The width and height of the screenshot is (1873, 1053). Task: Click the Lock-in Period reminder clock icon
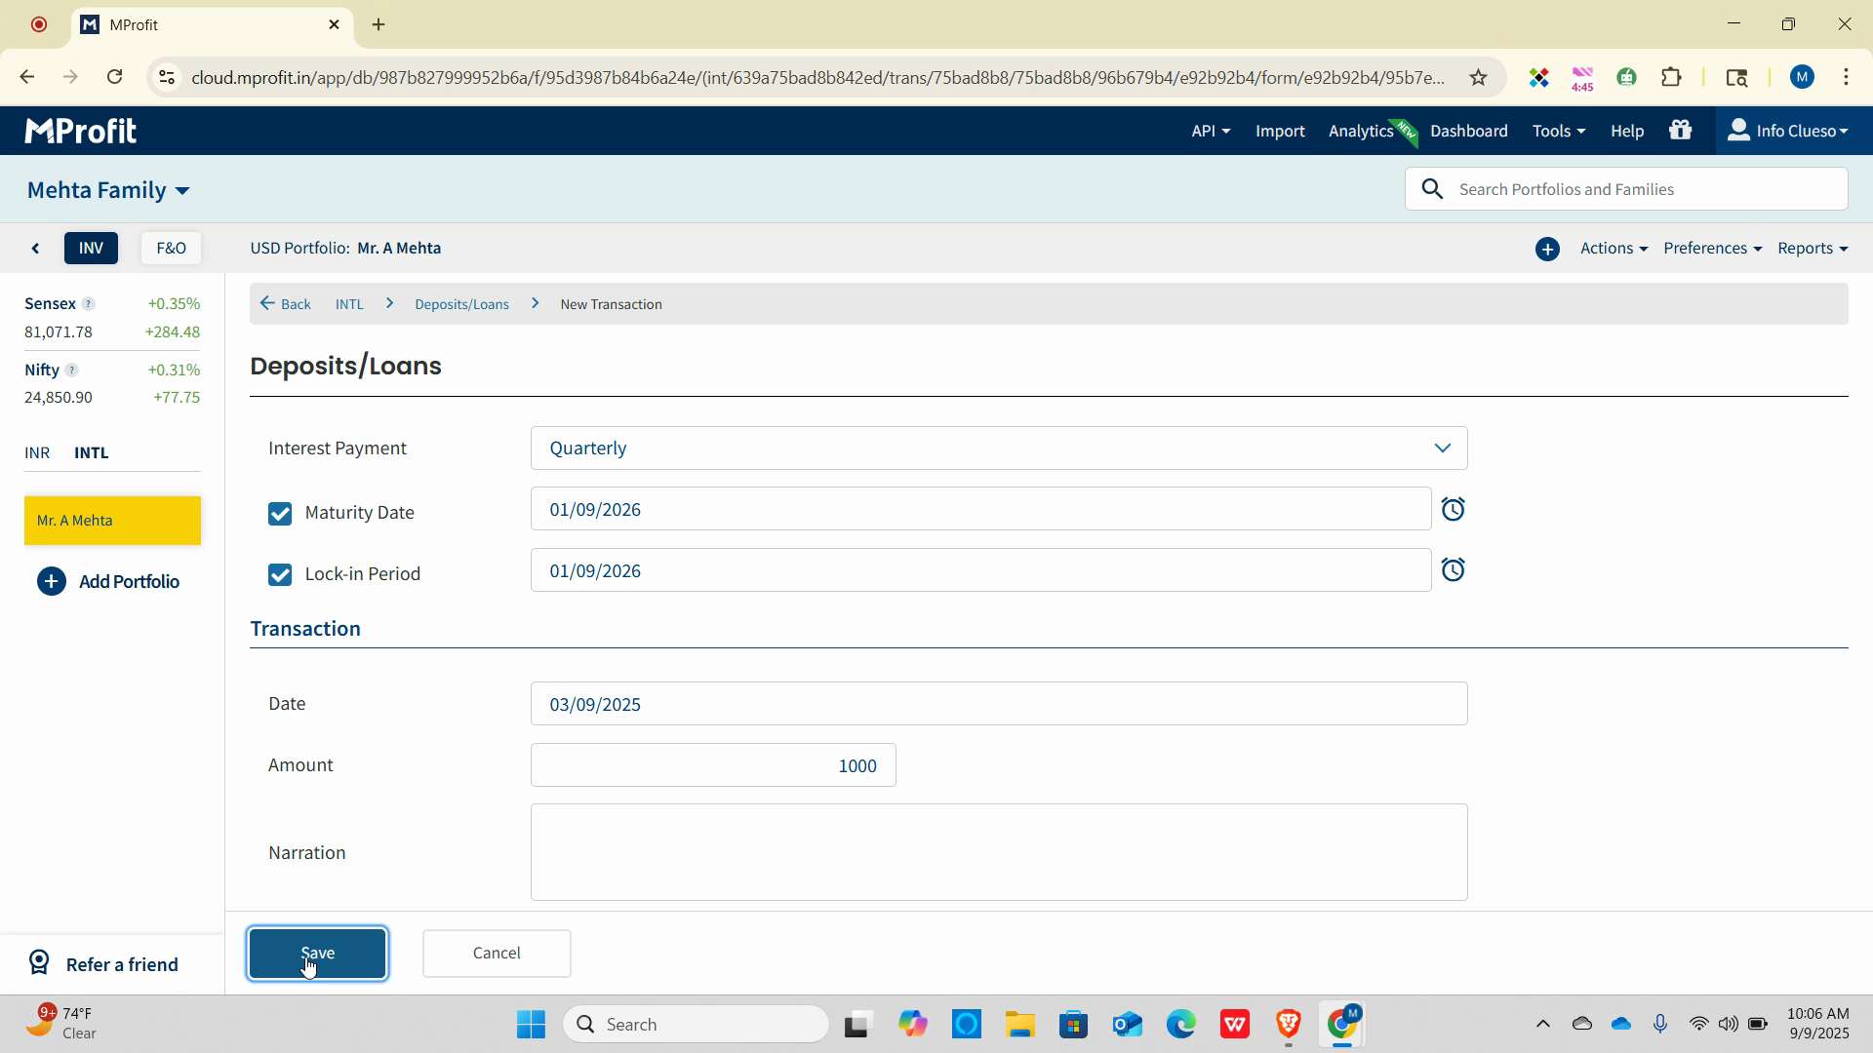point(1453,570)
